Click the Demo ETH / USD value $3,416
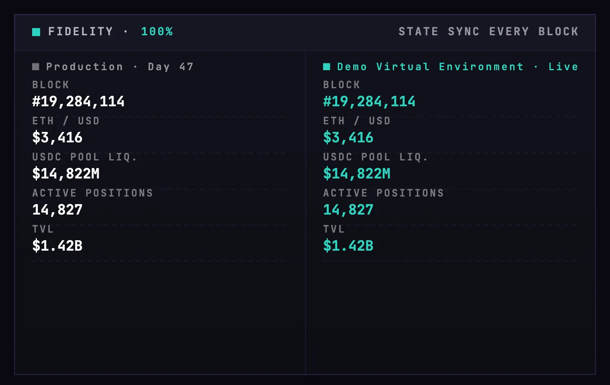 [348, 138]
